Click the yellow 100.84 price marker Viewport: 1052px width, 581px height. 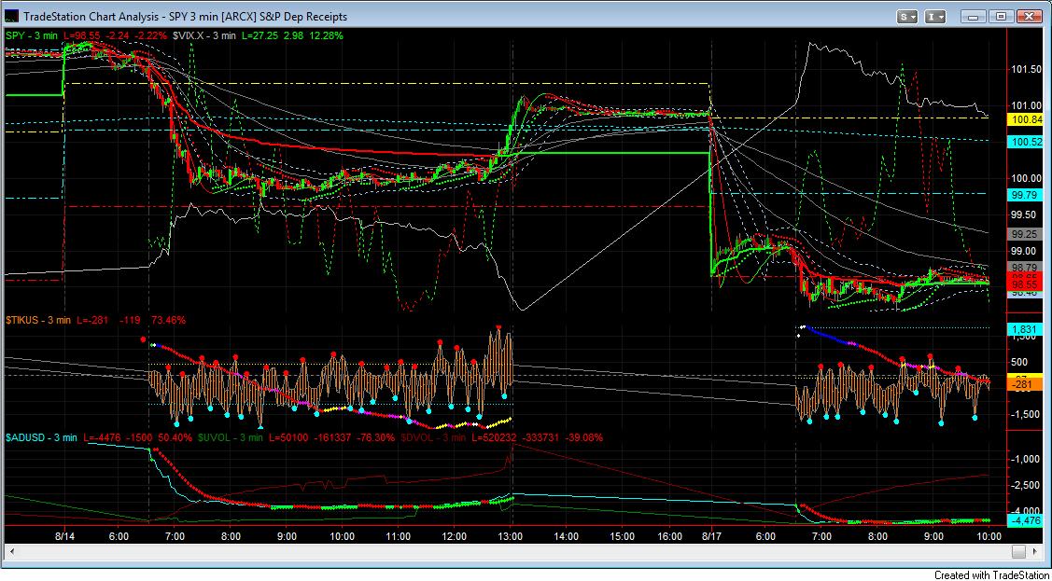1024,118
